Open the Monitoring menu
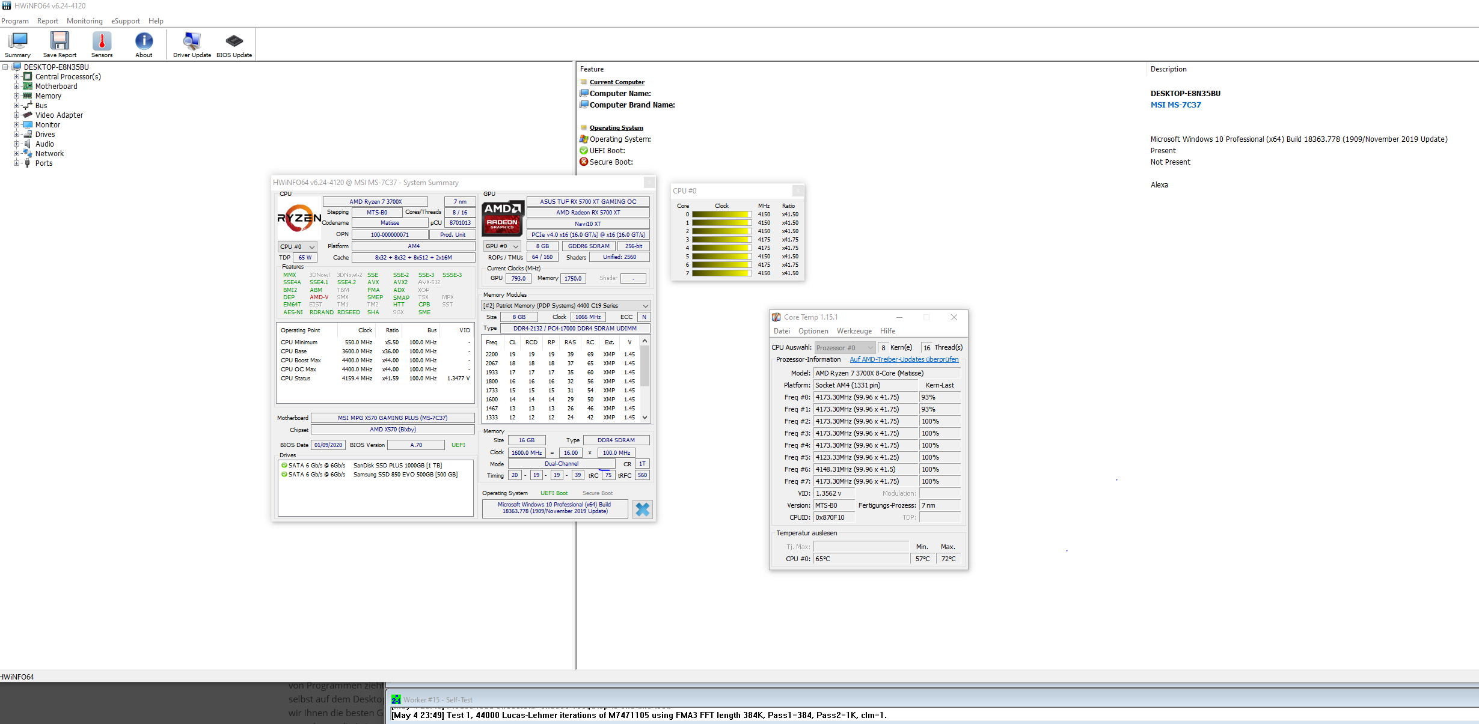The height and width of the screenshot is (724, 1479). (x=84, y=21)
